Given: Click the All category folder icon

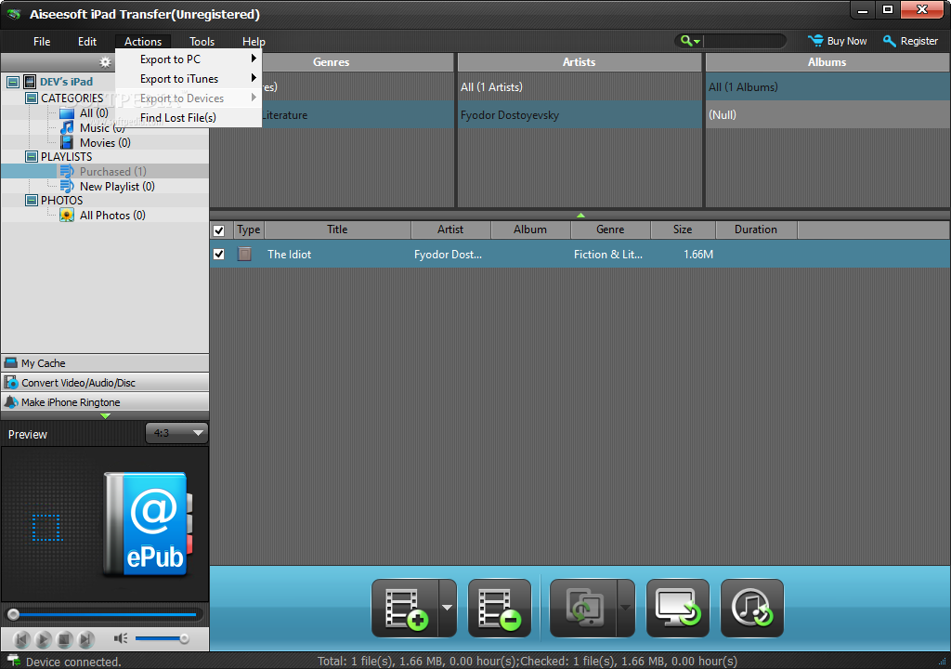Looking at the screenshot, I should click(67, 113).
